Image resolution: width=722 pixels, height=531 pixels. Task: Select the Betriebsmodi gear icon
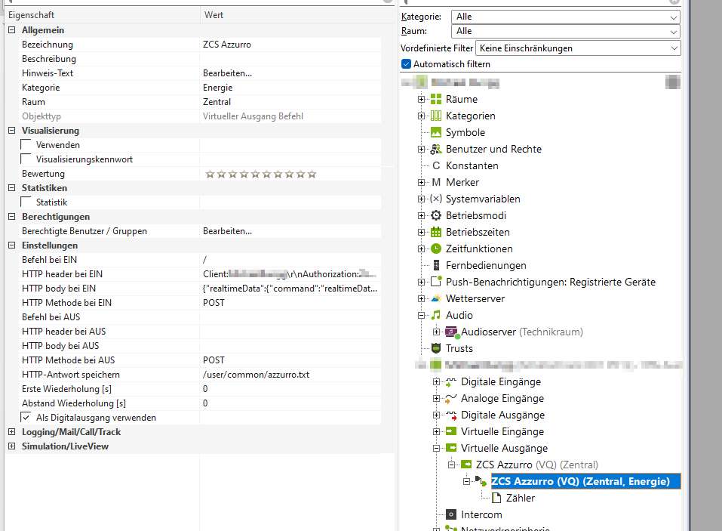[x=436, y=215]
